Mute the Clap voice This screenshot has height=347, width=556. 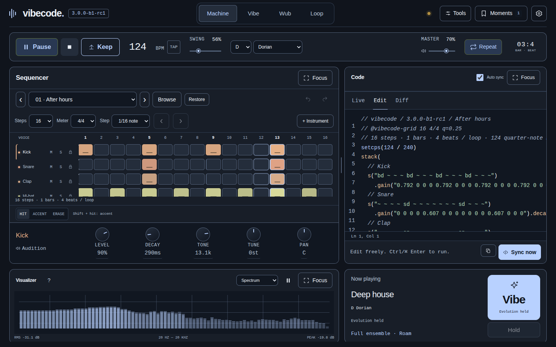51,182
